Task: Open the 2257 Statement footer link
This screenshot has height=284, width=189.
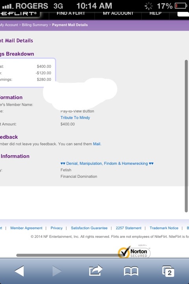Action: (x=128, y=228)
